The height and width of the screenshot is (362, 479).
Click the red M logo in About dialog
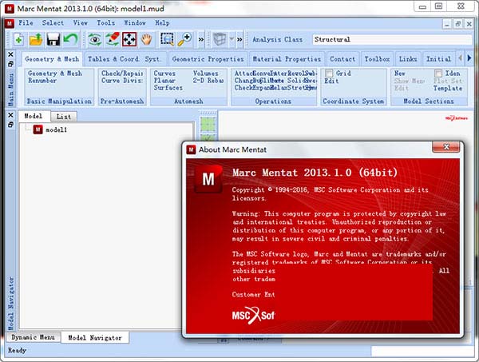coord(208,180)
